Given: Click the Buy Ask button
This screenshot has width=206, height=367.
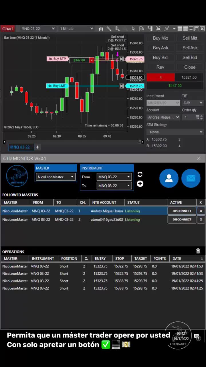Looking at the screenshot, I should coord(160,48).
